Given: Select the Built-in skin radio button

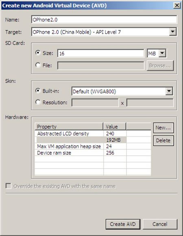Looking at the screenshot, I should tap(38, 91).
